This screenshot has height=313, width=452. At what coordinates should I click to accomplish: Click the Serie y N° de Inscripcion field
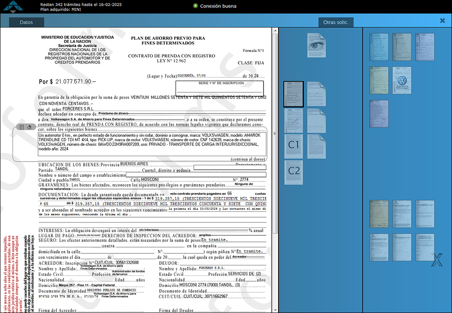coord(219,87)
